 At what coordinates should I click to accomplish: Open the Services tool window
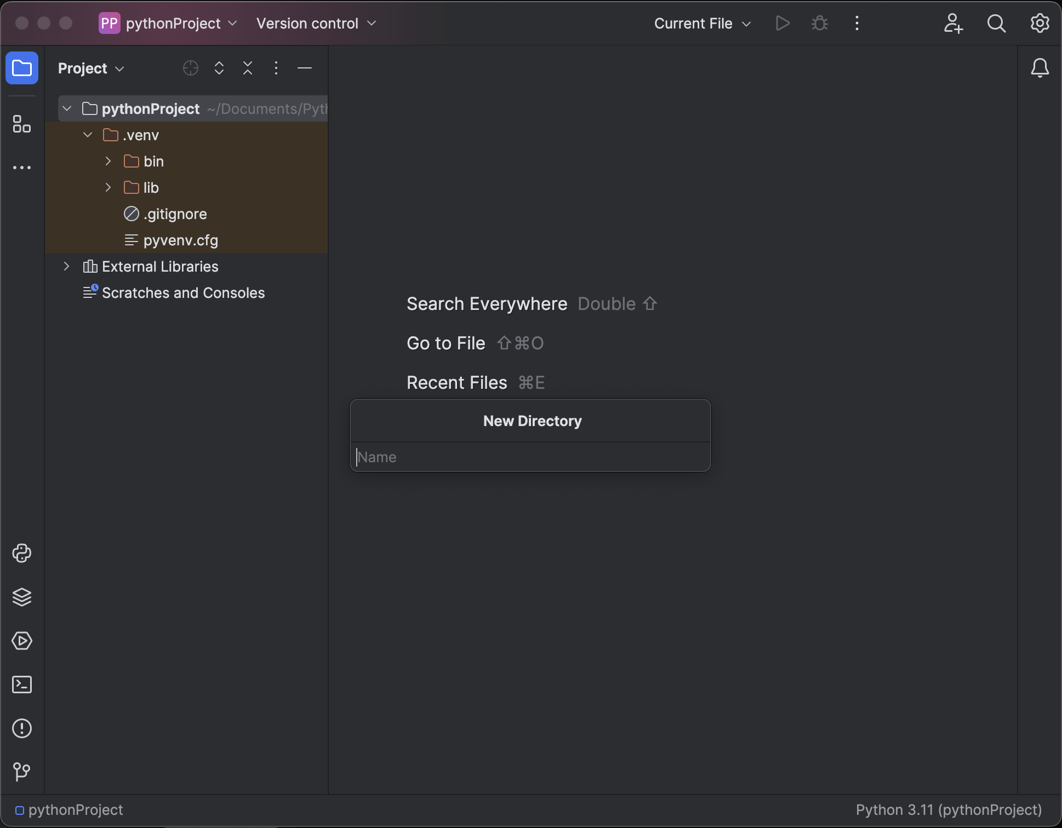pos(22,641)
